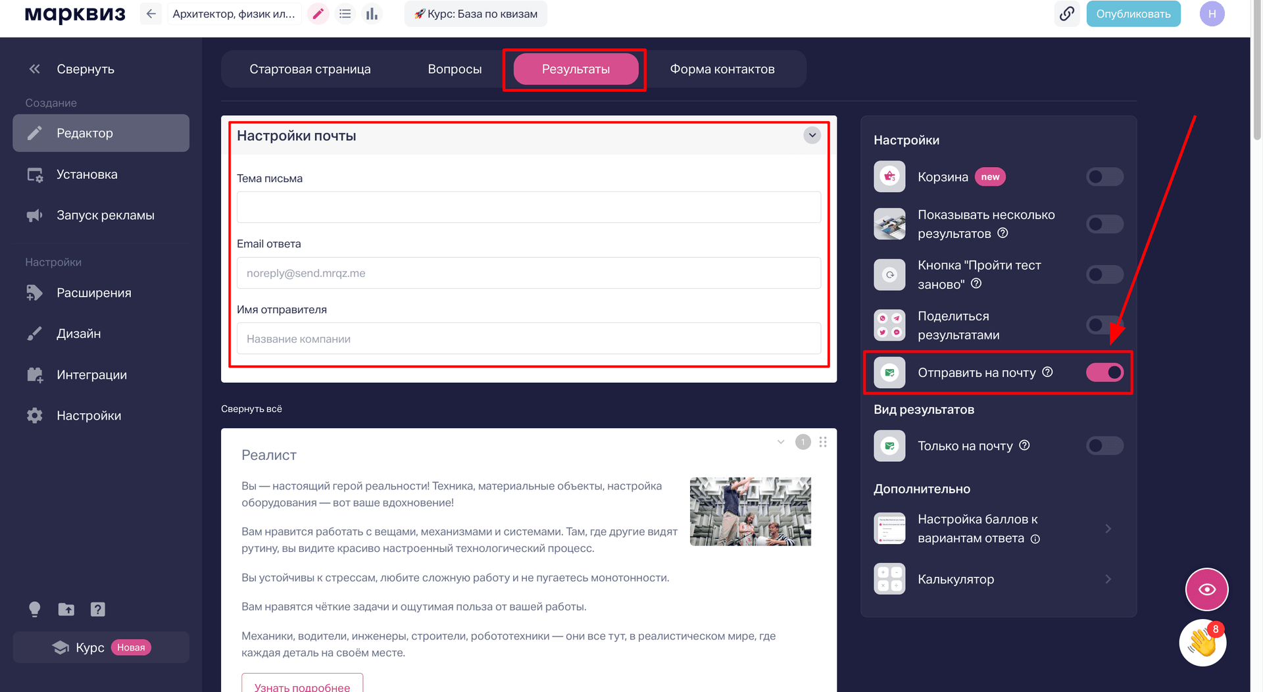
Task: Click help icon next to 'Только на почту'
Action: [x=1025, y=445]
